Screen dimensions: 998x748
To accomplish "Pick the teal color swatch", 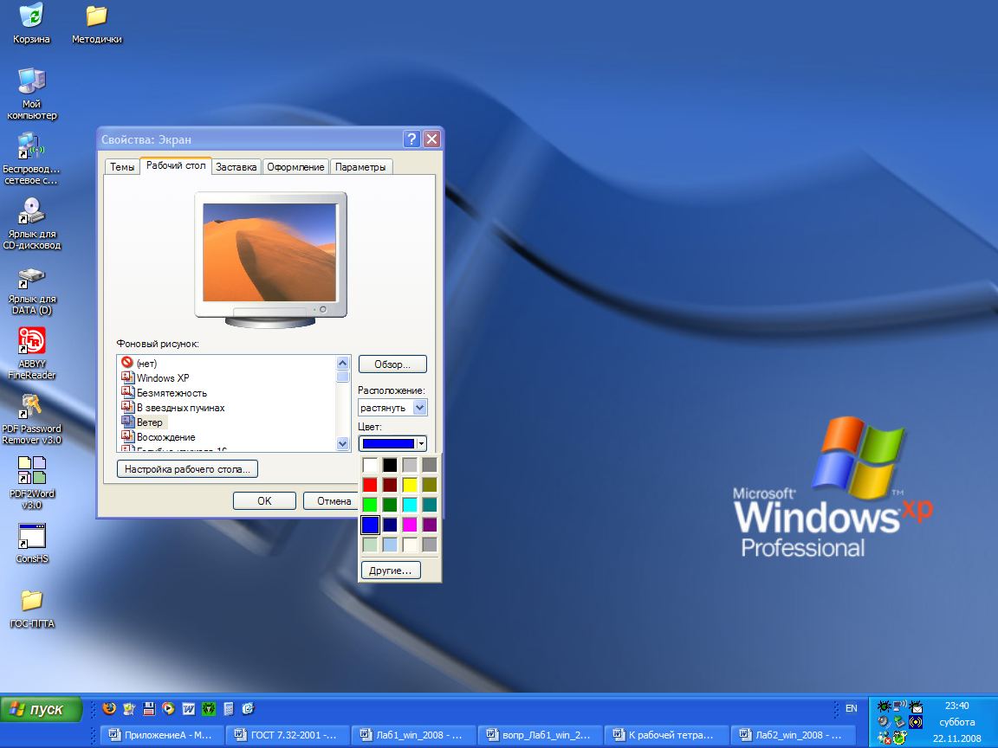I will [x=430, y=505].
